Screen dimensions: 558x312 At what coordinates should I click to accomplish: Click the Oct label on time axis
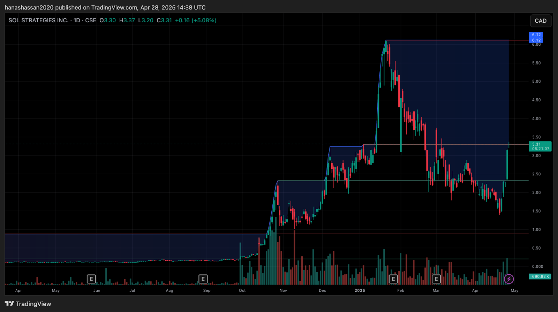[x=242, y=291]
